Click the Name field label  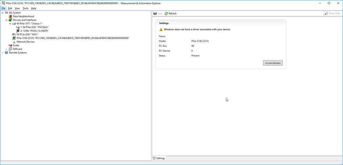162,36
